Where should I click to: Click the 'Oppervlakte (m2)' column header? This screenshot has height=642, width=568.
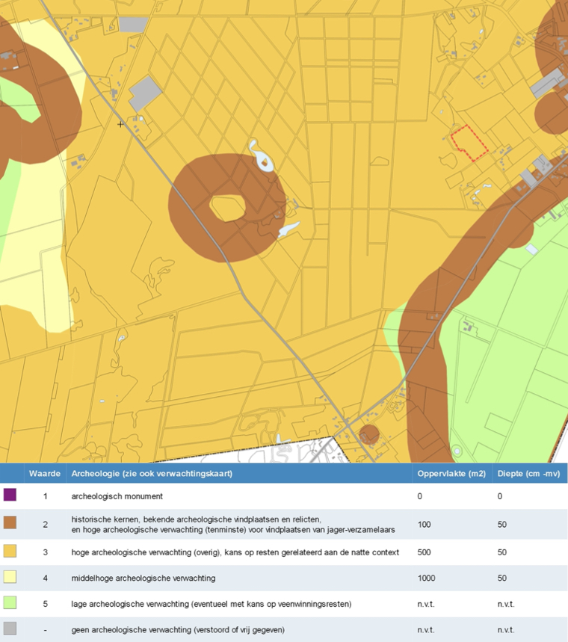pyautogui.click(x=451, y=474)
